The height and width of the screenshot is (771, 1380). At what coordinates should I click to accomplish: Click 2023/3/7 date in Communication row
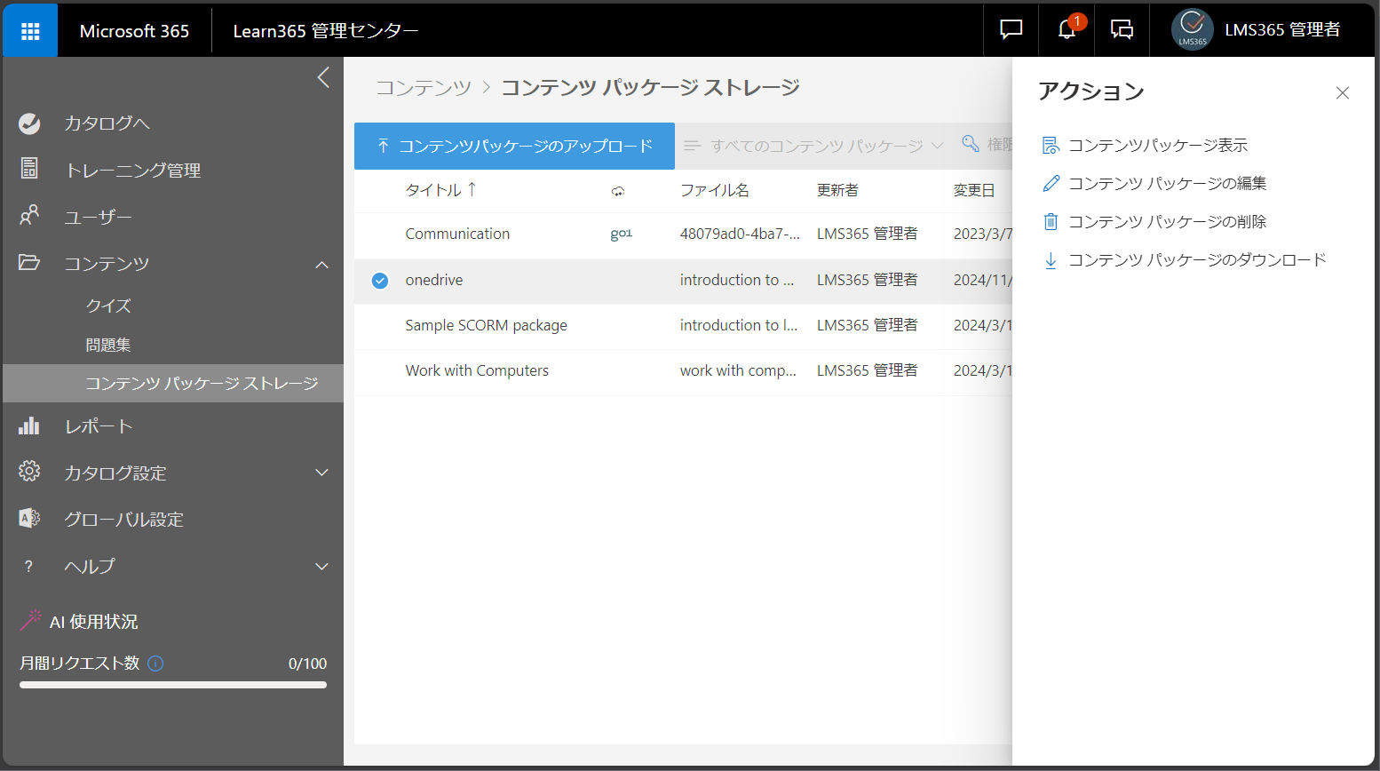(982, 234)
